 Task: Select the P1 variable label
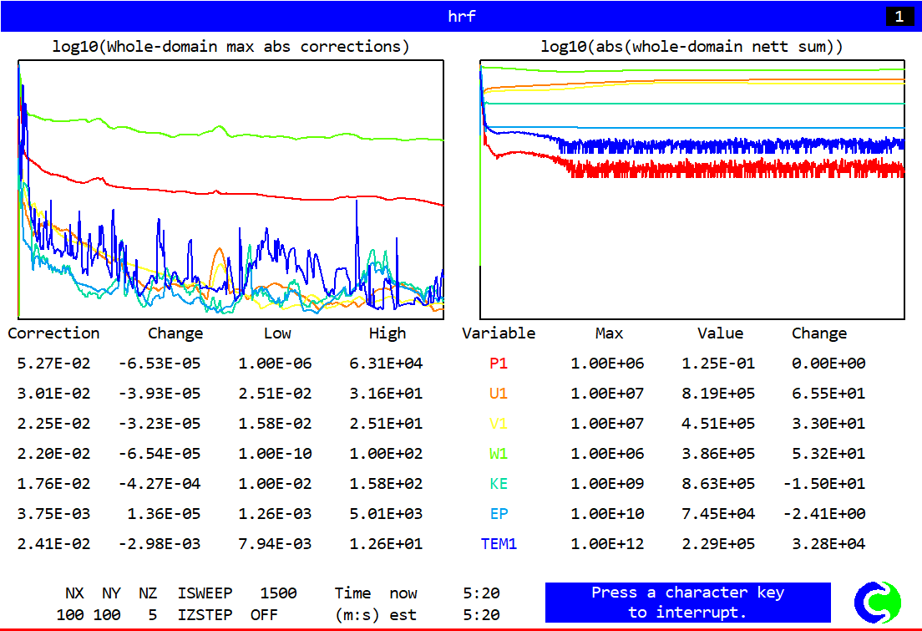point(499,364)
